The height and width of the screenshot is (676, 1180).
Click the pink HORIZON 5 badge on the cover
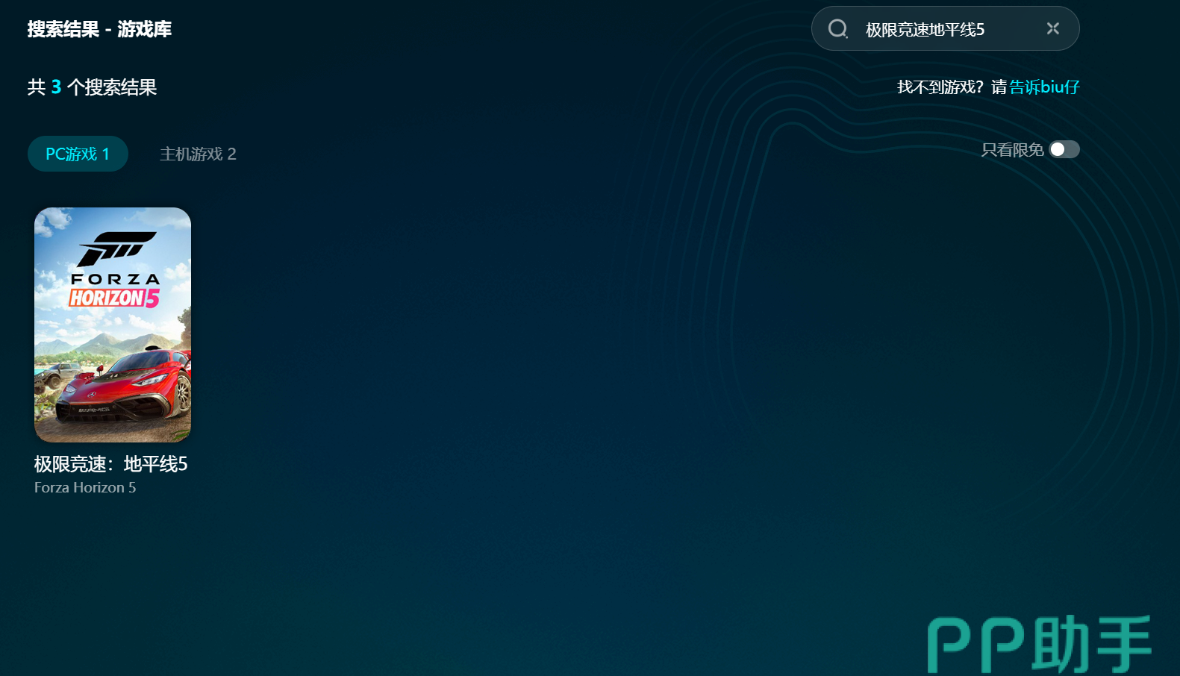[113, 298]
